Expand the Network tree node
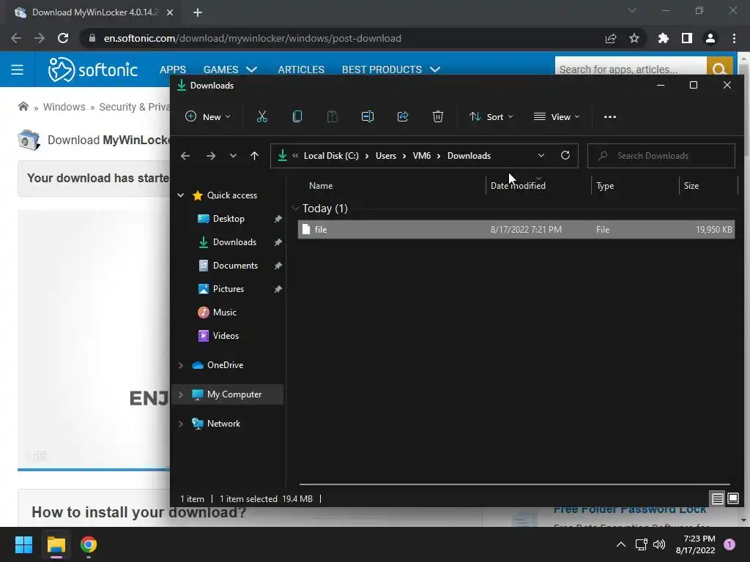This screenshot has width=750, height=562. click(181, 424)
